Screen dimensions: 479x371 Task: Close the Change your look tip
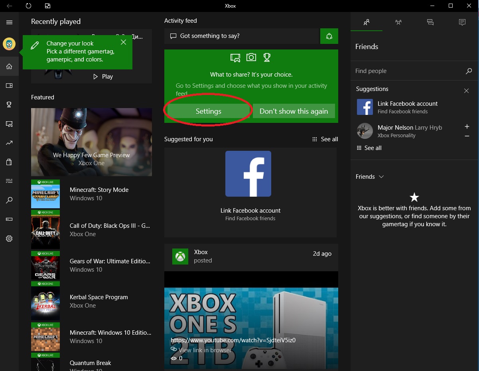tap(123, 42)
